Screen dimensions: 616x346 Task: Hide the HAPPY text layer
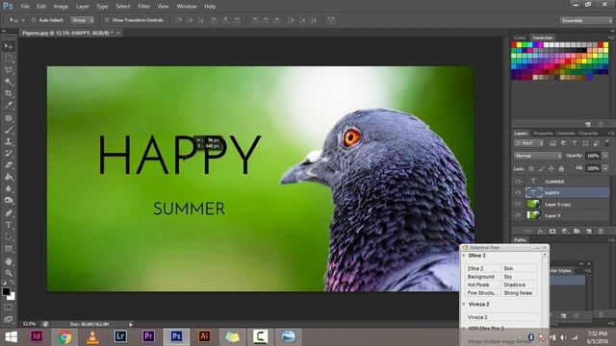pos(518,192)
